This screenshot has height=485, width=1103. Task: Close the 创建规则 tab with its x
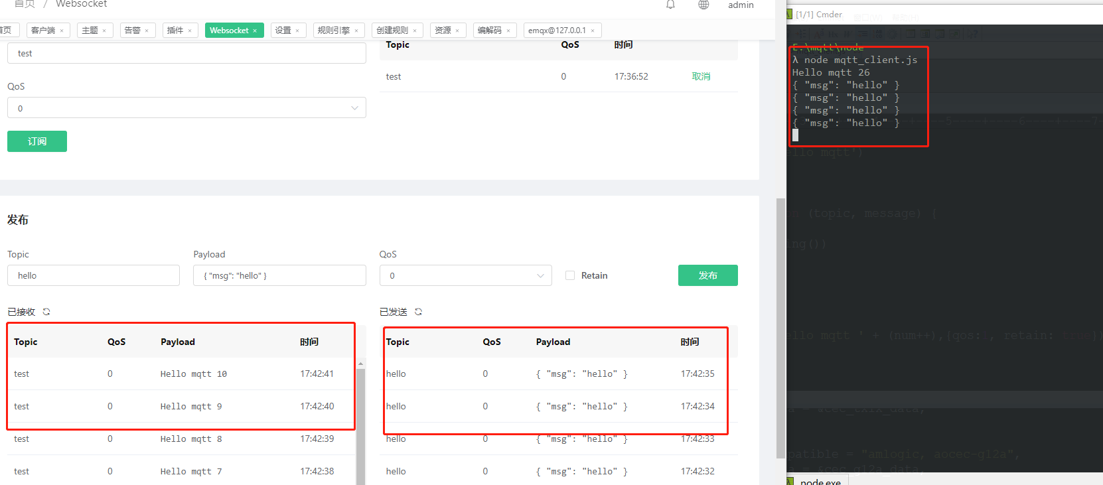[x=415, y=31]
